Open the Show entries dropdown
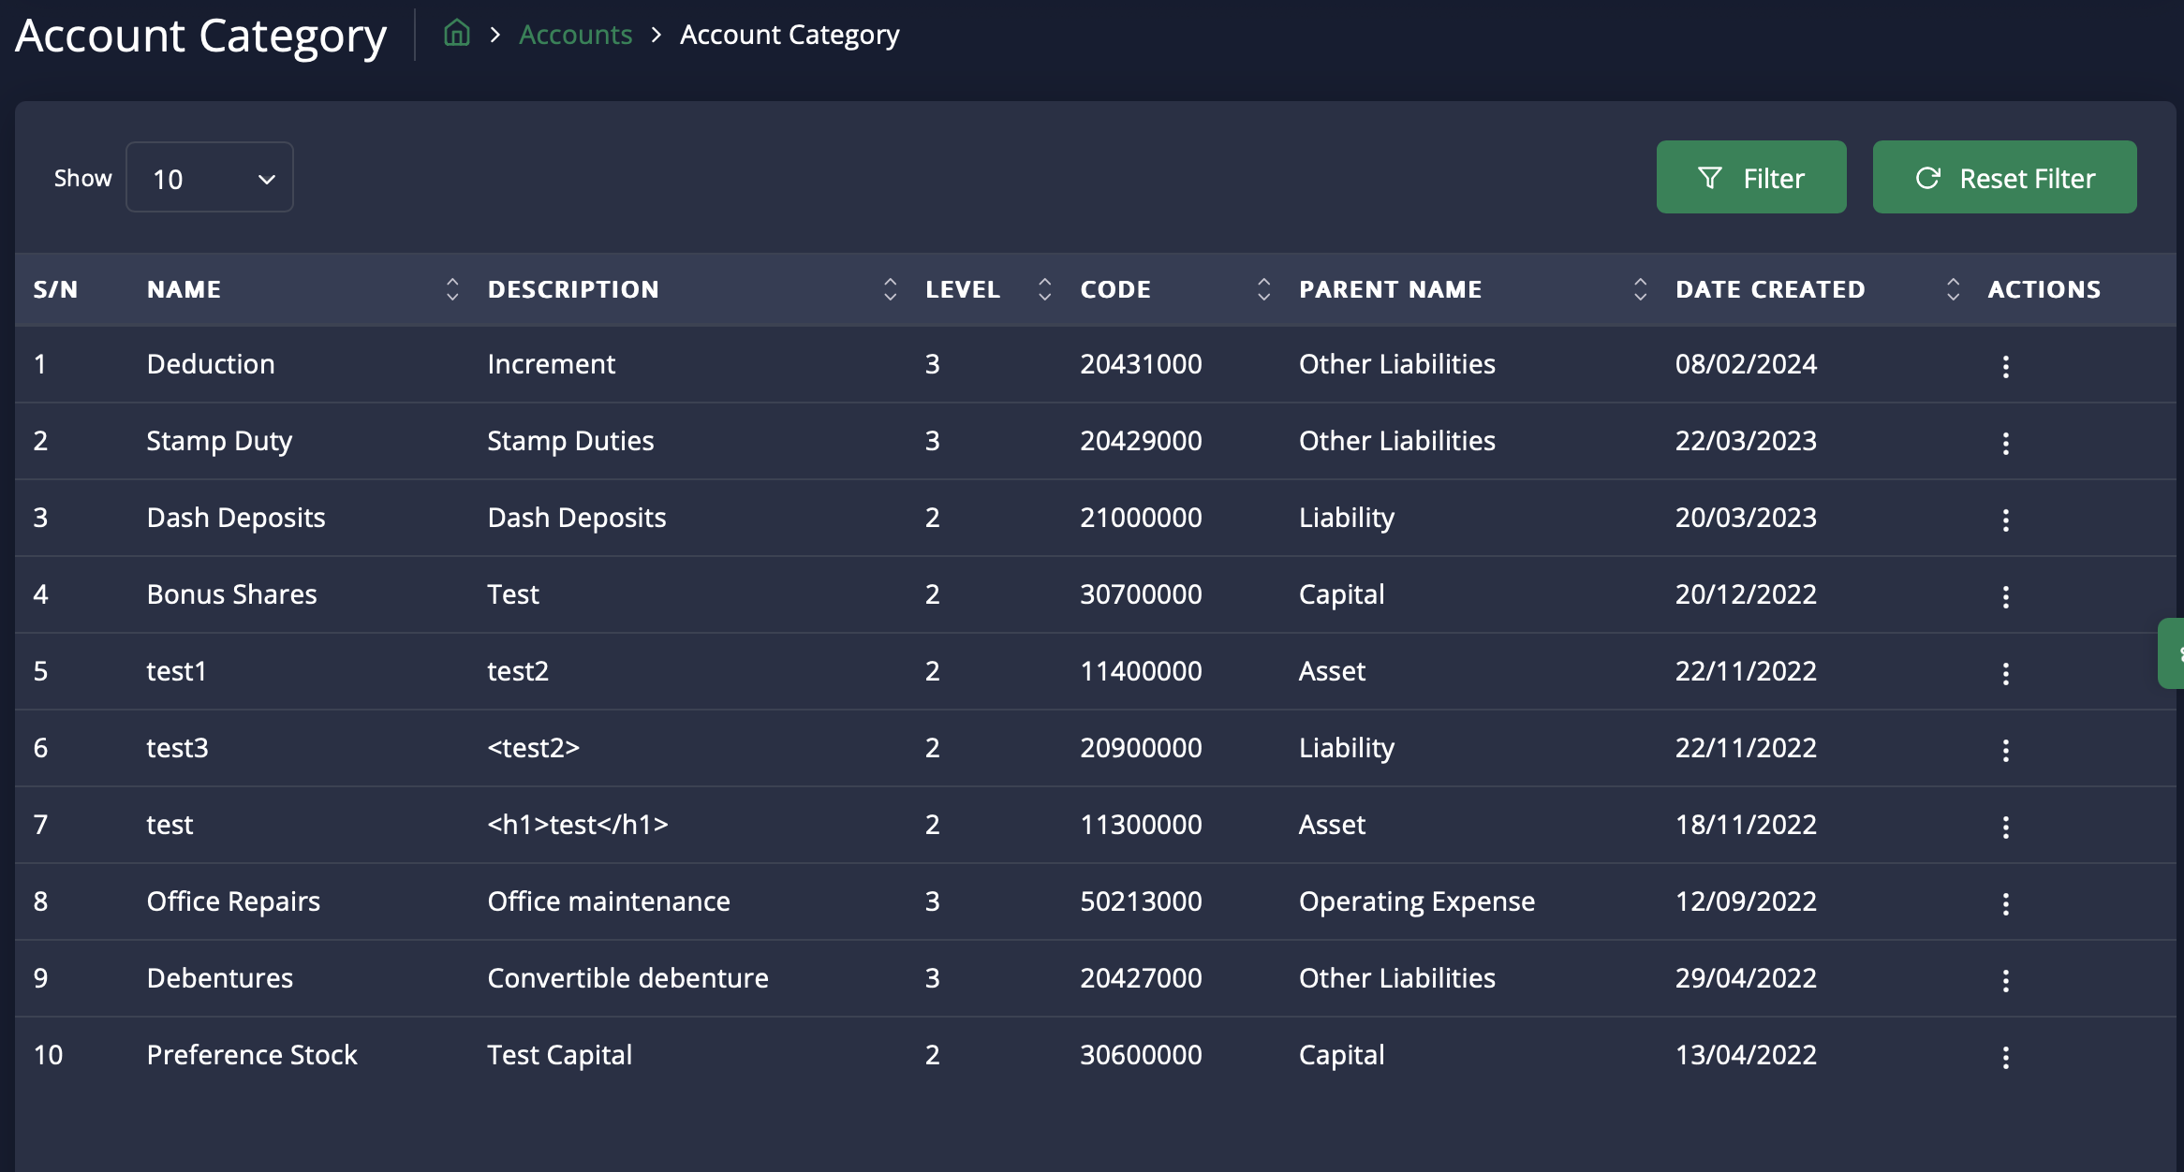Image resolution: width=2184 pixels, height=1172 pixels. tap(210, 178)
